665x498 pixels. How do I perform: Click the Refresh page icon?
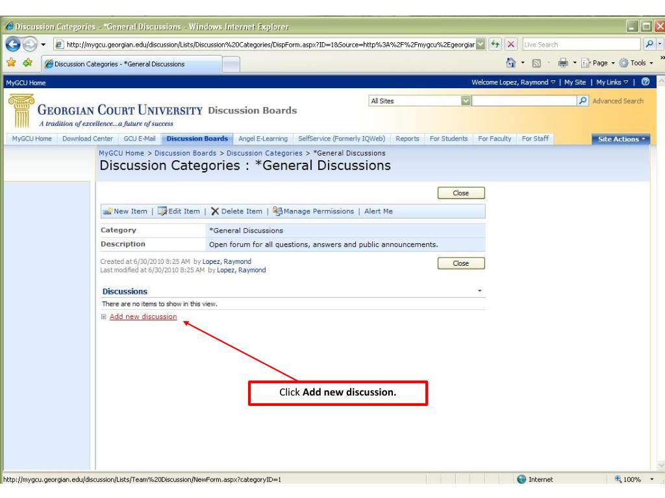[496, 44]
